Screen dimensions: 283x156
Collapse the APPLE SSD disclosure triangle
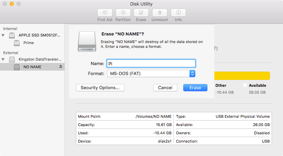click(3, 35)
